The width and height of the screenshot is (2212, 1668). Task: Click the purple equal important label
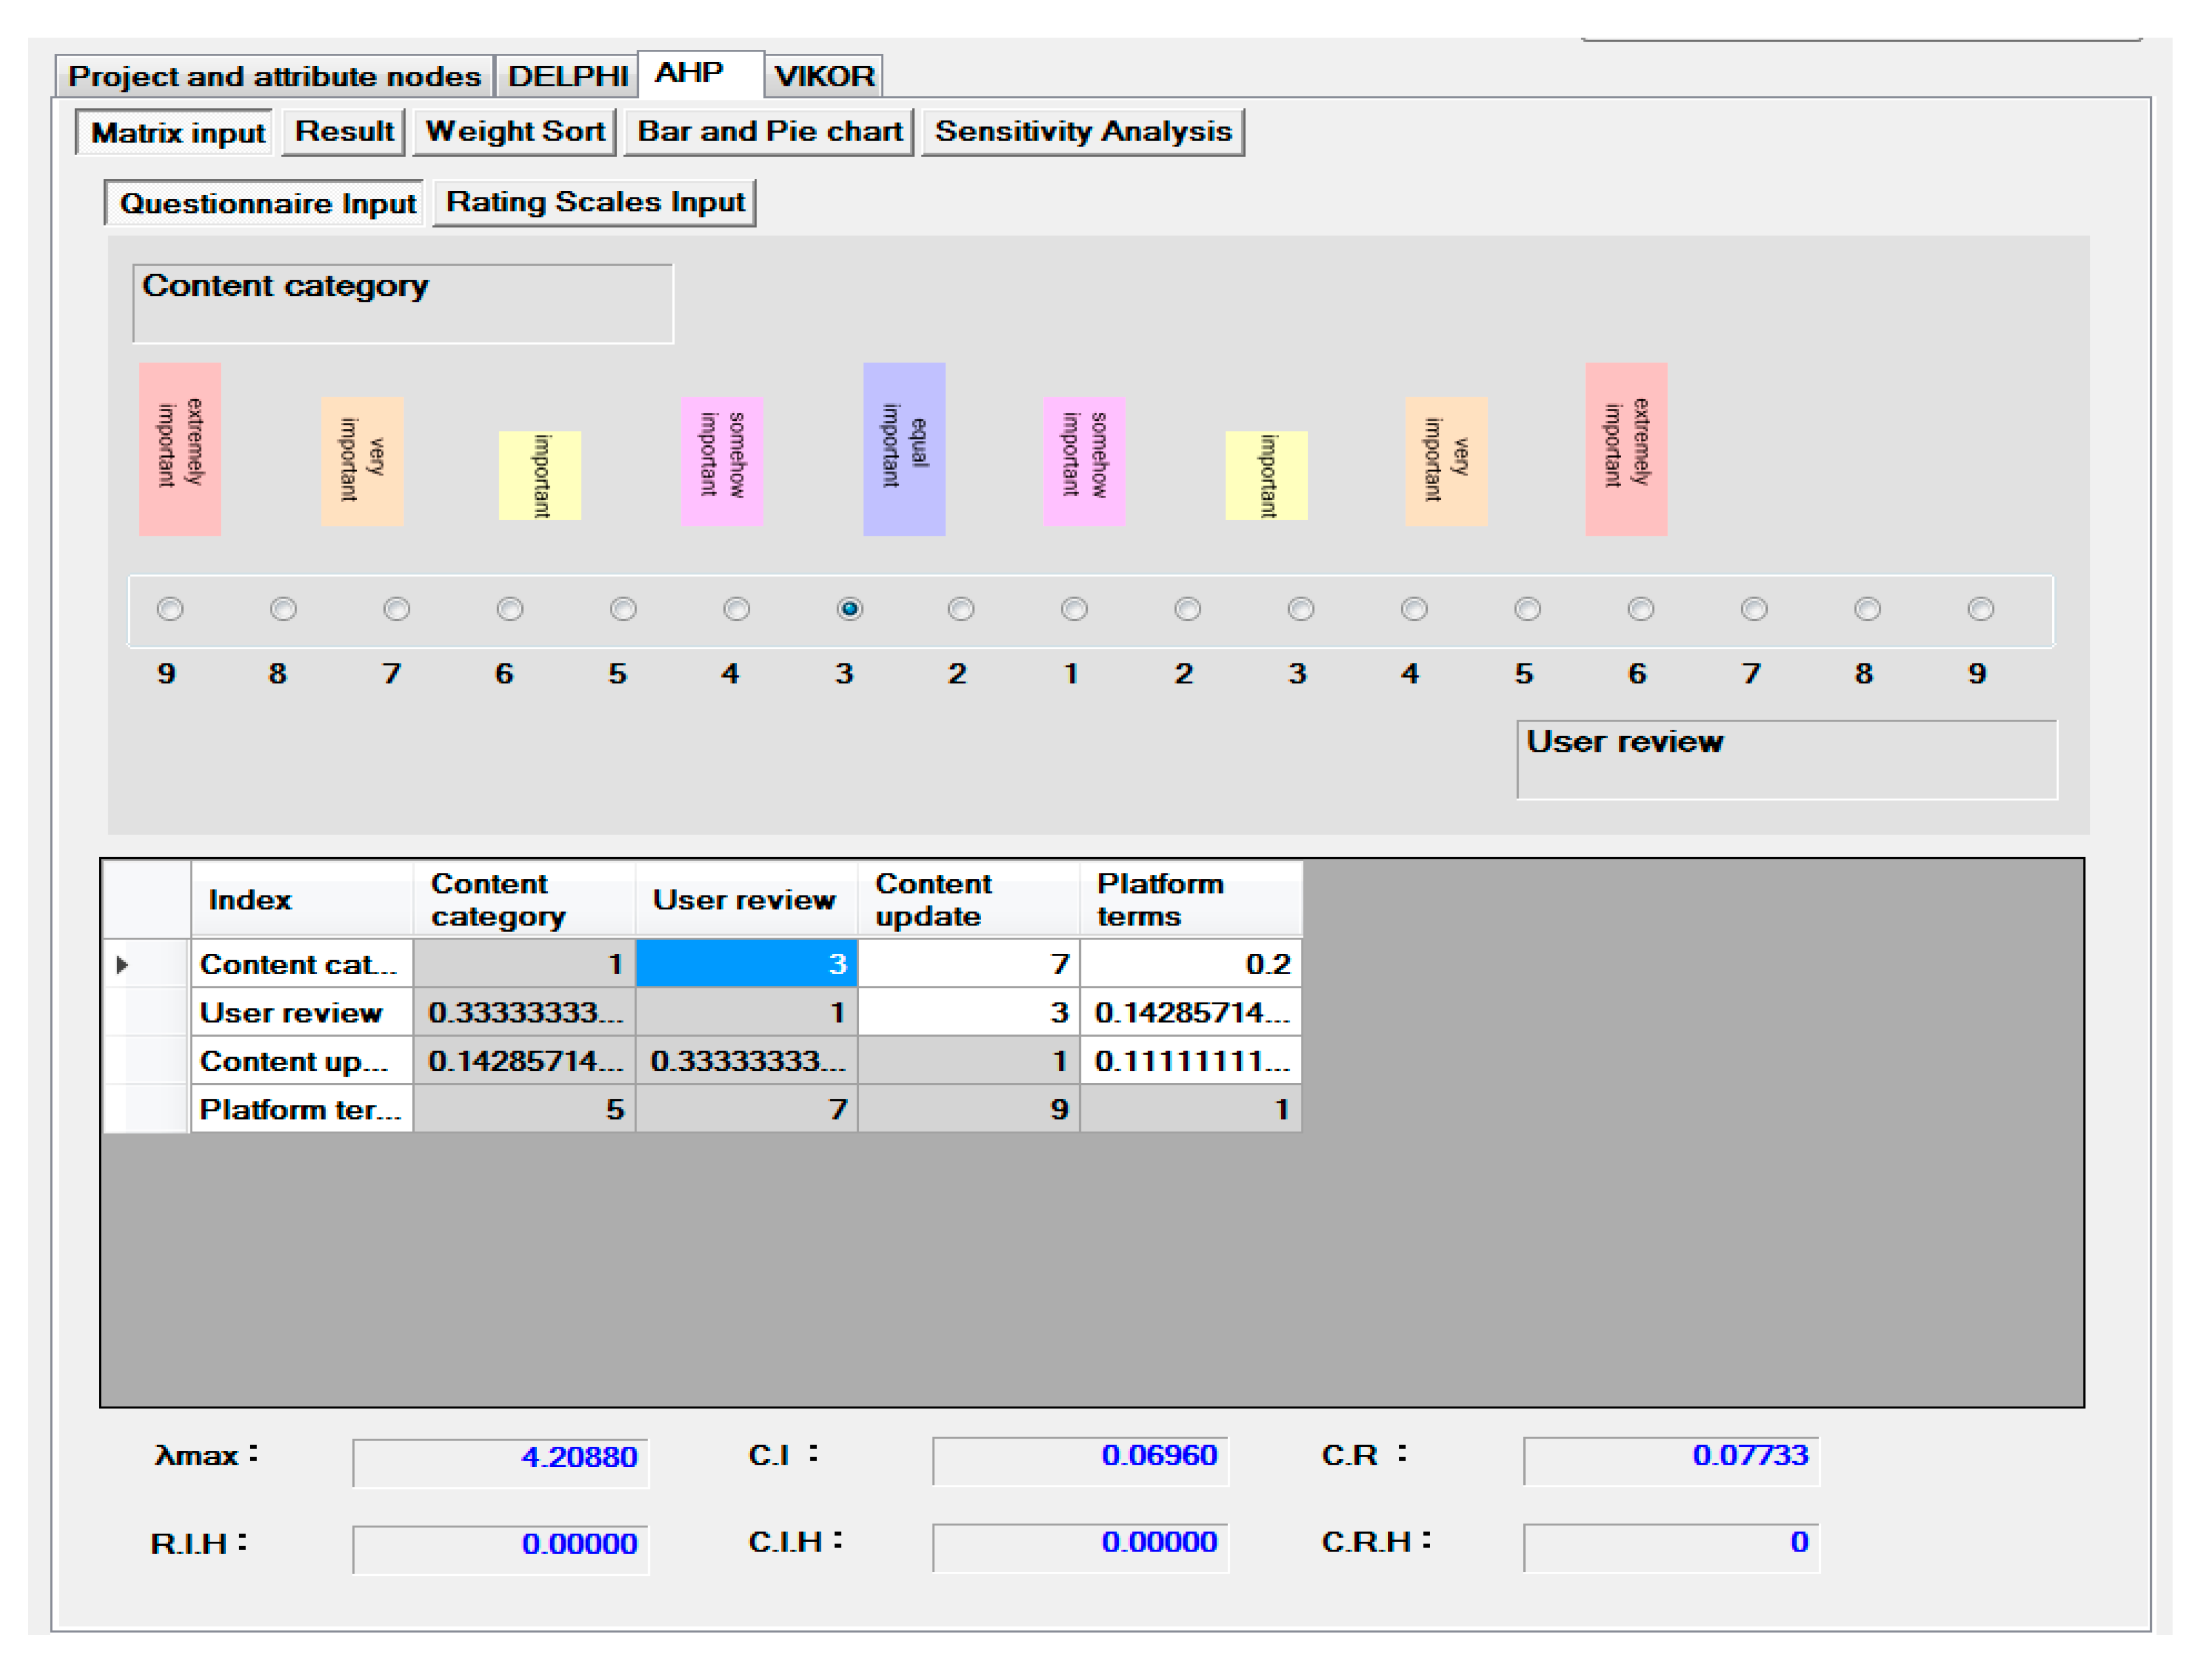pyautogui.click(x=904, y=448)
